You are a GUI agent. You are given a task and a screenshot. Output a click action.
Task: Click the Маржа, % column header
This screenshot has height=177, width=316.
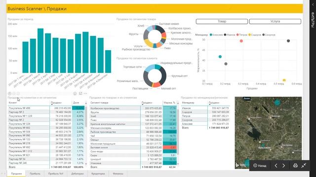point(169,103)
